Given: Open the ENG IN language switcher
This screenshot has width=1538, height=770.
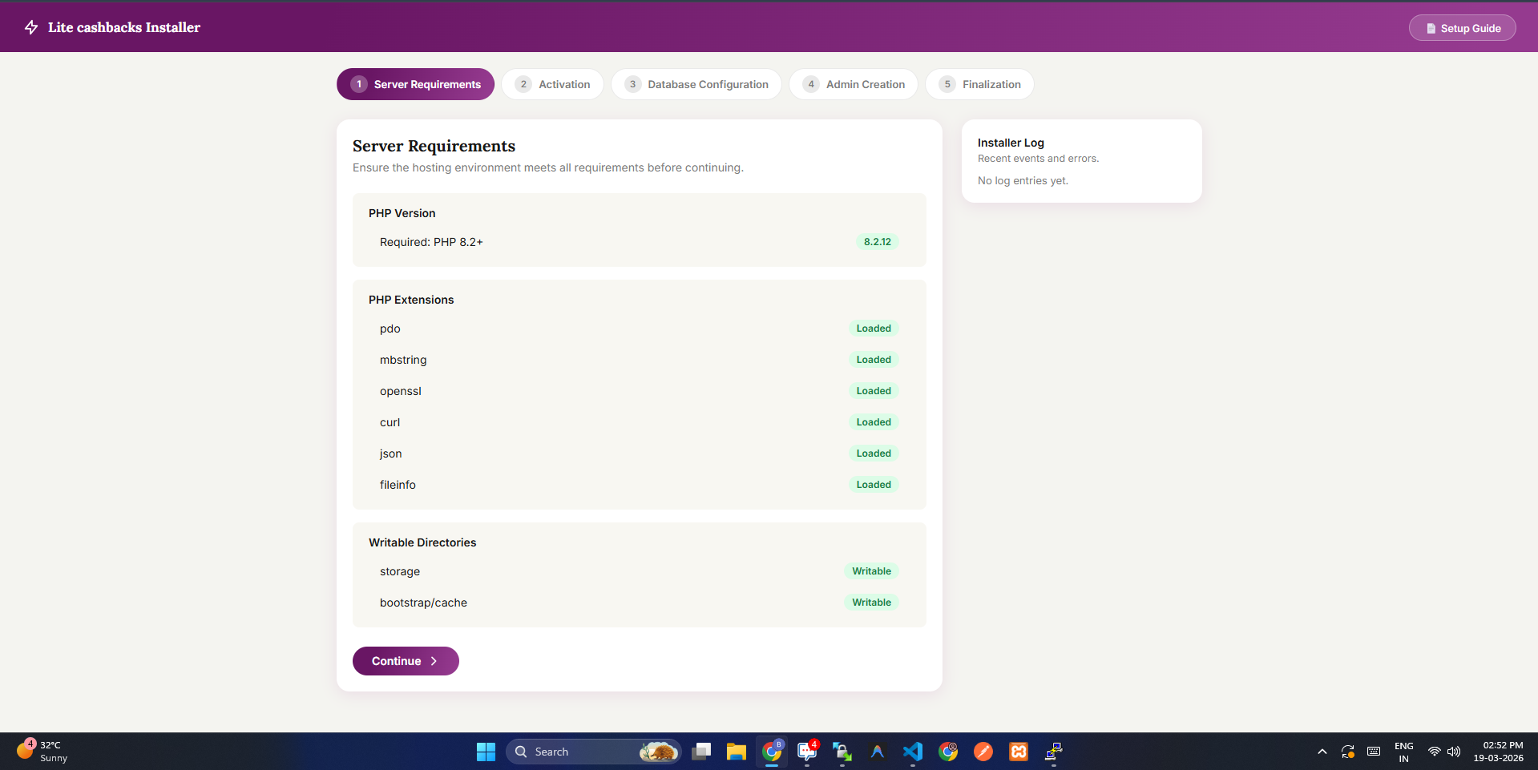Looking at the screenshot, I should [1403, 752].
